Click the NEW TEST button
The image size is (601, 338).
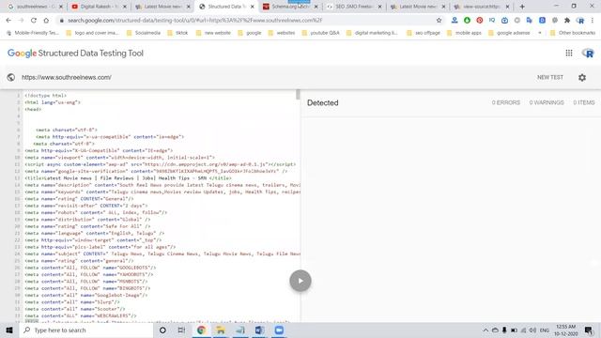[x=550, y=77]
